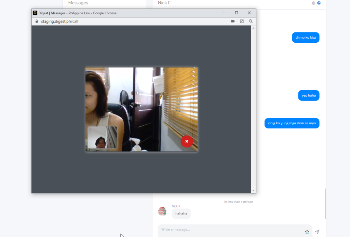Open the settings gear in chat header
The image size is (350, 237).
(x=314, y=3)
